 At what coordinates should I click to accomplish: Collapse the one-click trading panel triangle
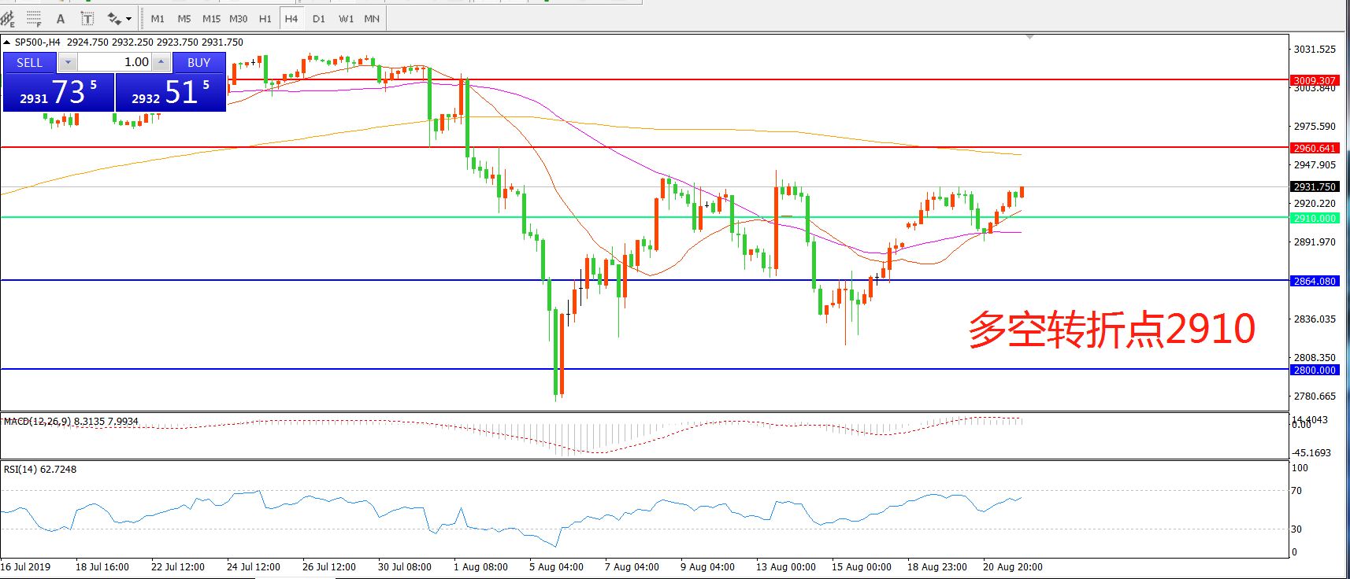coord(7,42)
